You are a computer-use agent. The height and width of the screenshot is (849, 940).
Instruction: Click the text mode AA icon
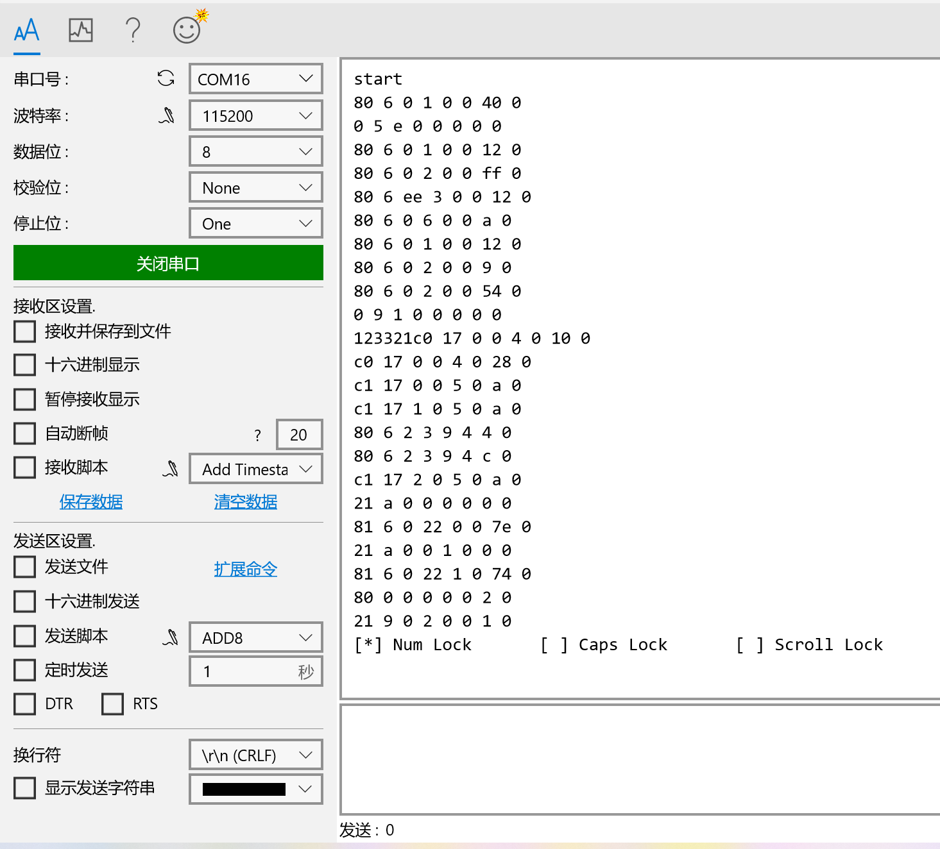point(27,30)
